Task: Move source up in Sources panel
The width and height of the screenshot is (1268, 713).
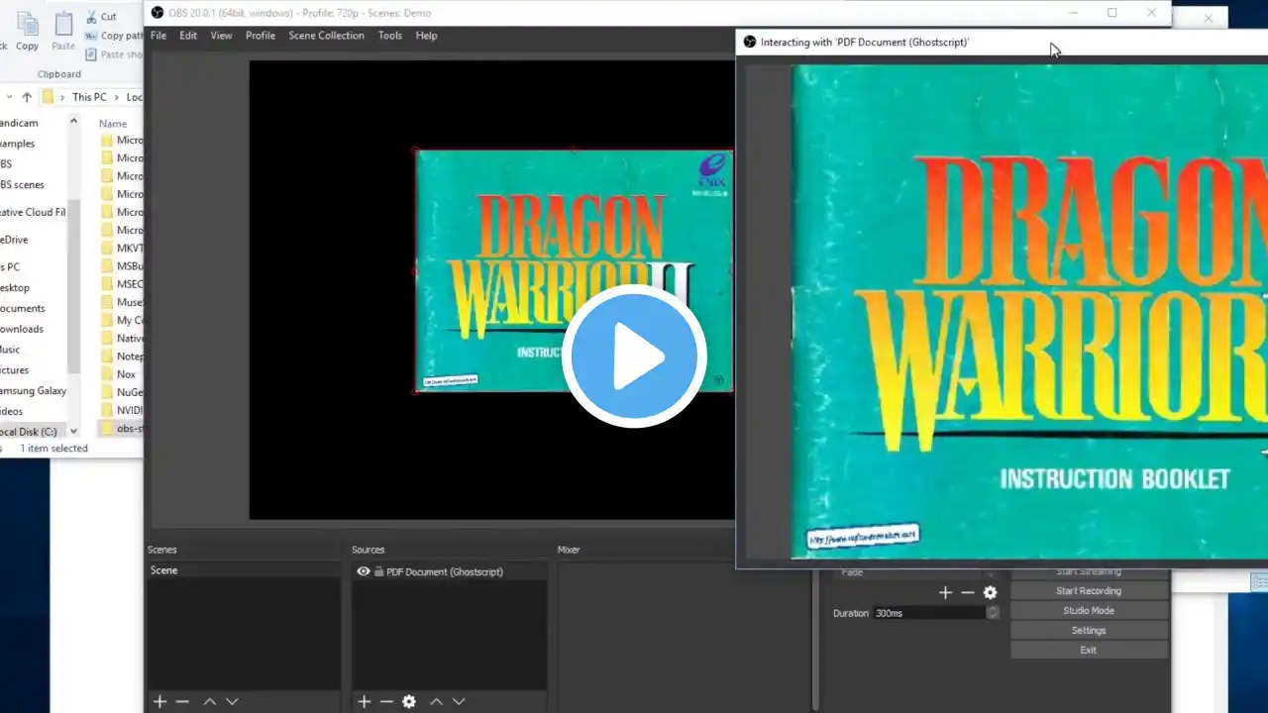Action: click(436, 701)
